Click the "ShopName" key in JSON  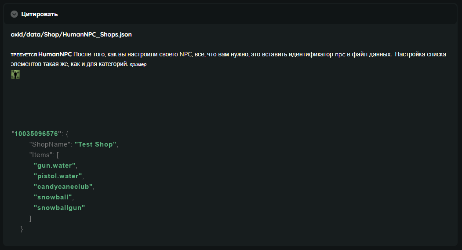pos(50,144)
